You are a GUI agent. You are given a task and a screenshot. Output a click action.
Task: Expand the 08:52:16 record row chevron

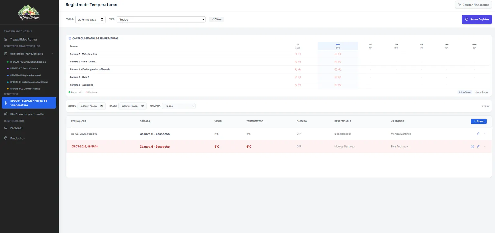coord(485,134)
